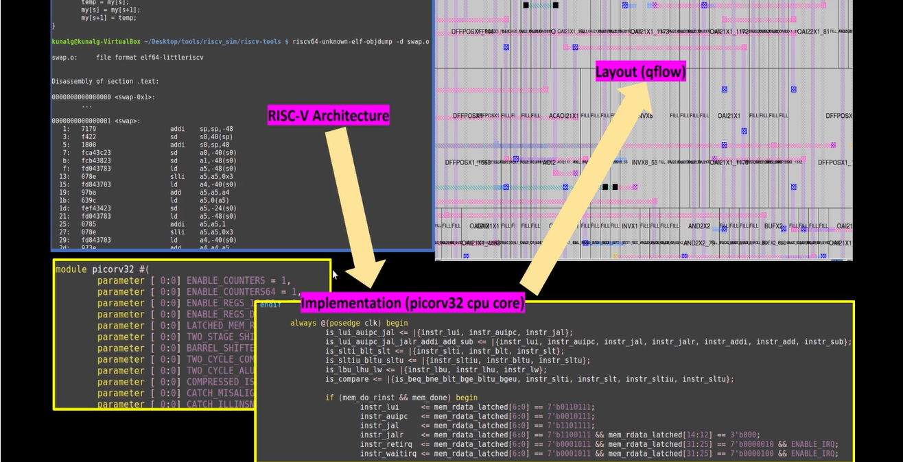
Task: Click the 'instr_auipc' assignment line
Action: pyautogui.click(x=478, y=416)
